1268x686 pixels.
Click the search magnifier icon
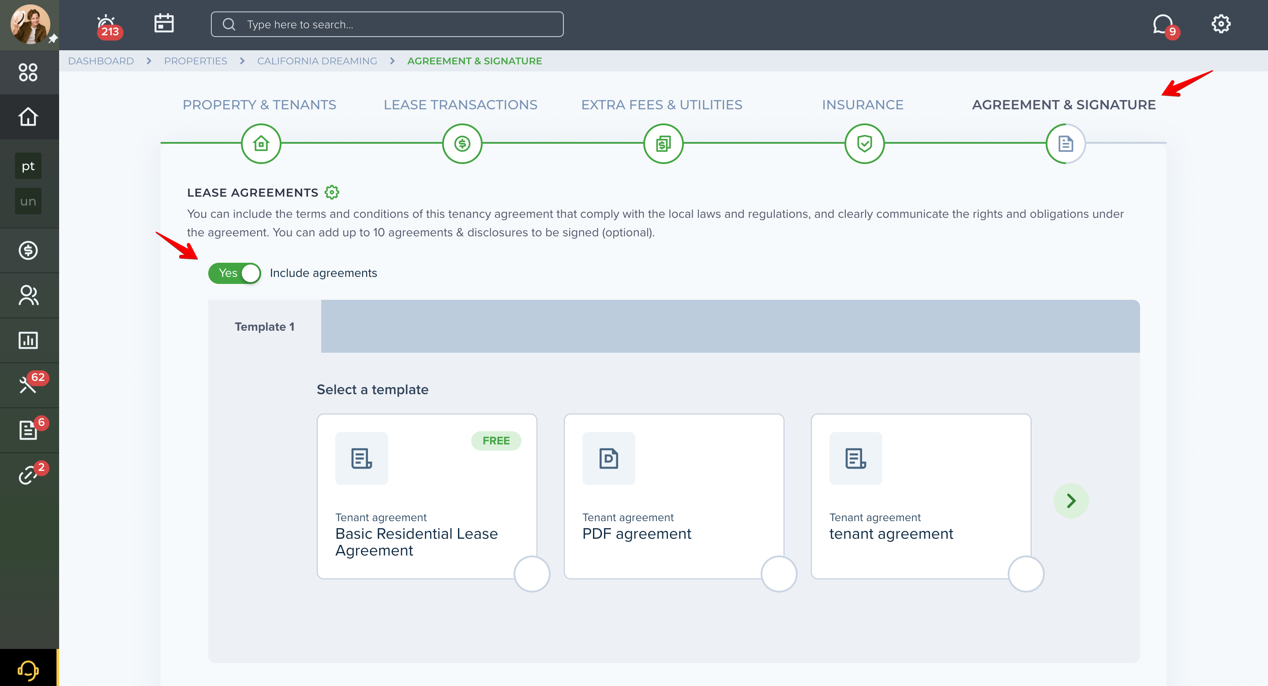[x=229, y=24]
